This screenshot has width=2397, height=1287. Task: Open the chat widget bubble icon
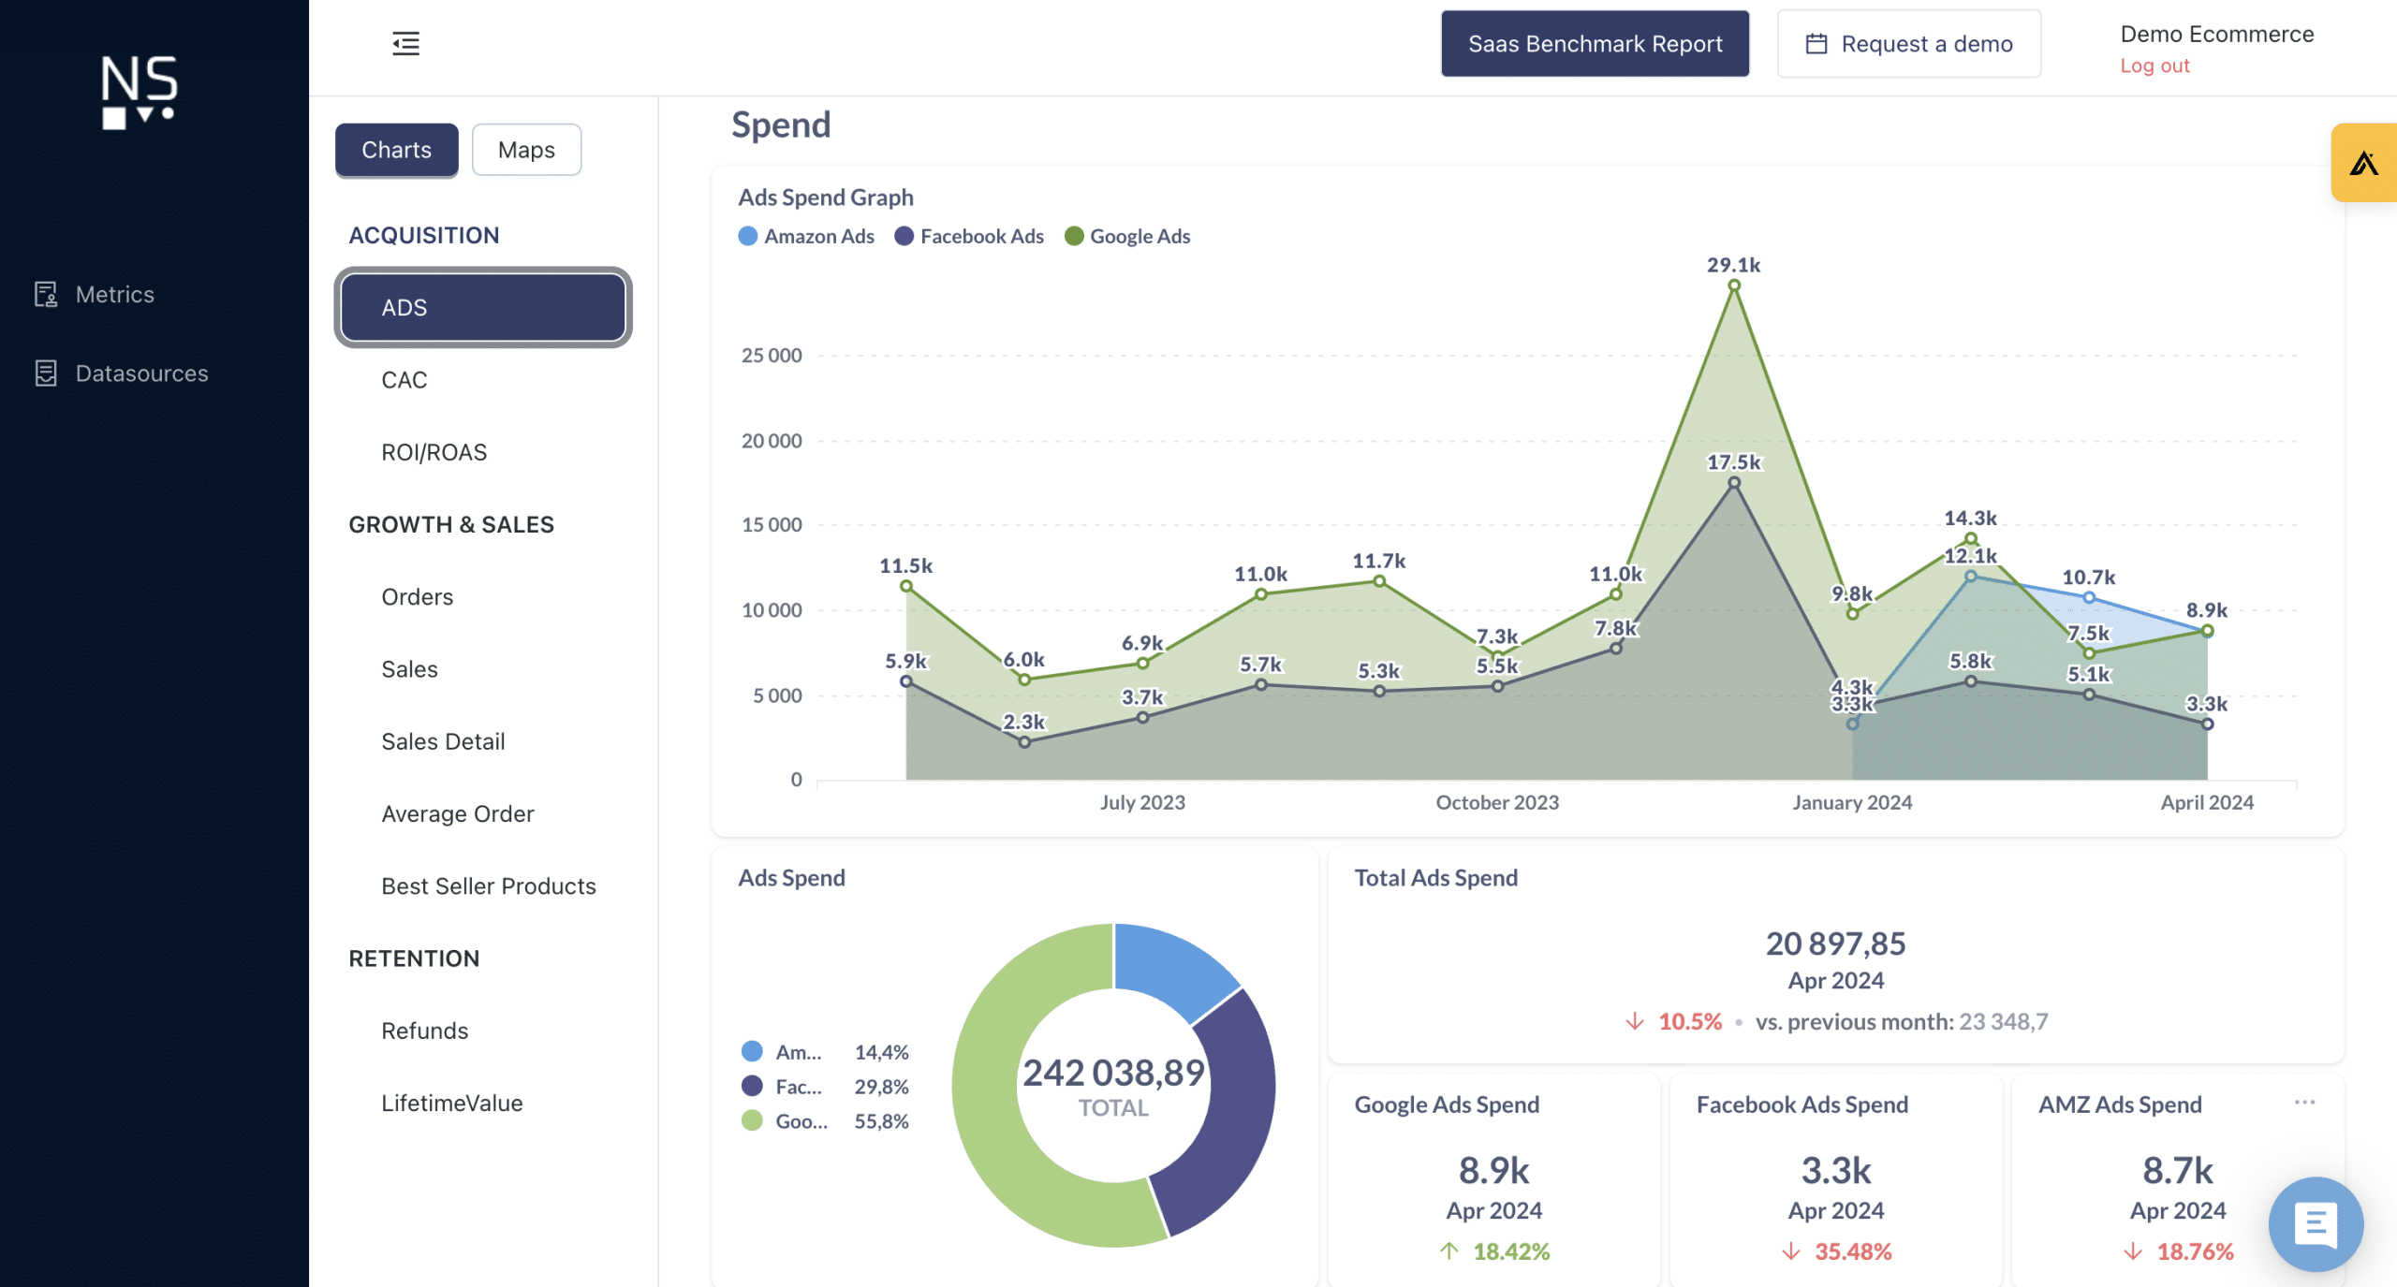click(2316, 1223)
